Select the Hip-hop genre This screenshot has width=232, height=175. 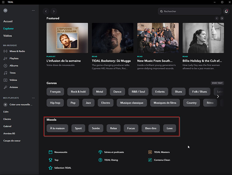[55, 103]
